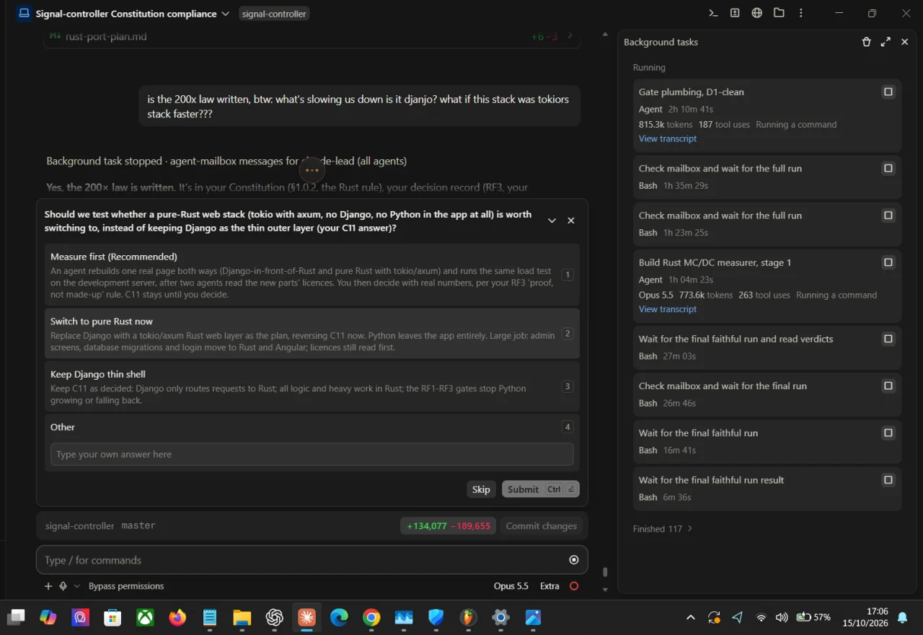Stop the 'Check mailbox and wait for the final run' task

tap(888, 386)
